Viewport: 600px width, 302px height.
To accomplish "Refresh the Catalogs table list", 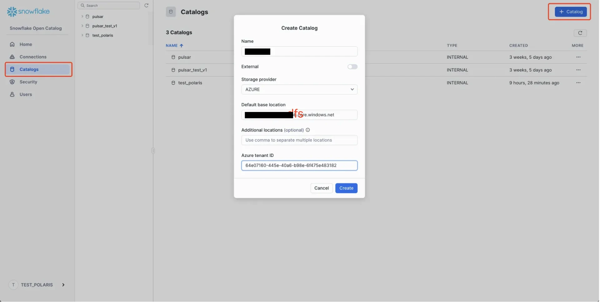I will [580, 33].
